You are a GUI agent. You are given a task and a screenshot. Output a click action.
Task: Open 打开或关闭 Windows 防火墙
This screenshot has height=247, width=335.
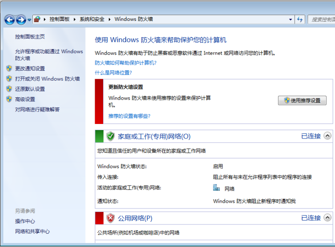(x=47, y=79)
